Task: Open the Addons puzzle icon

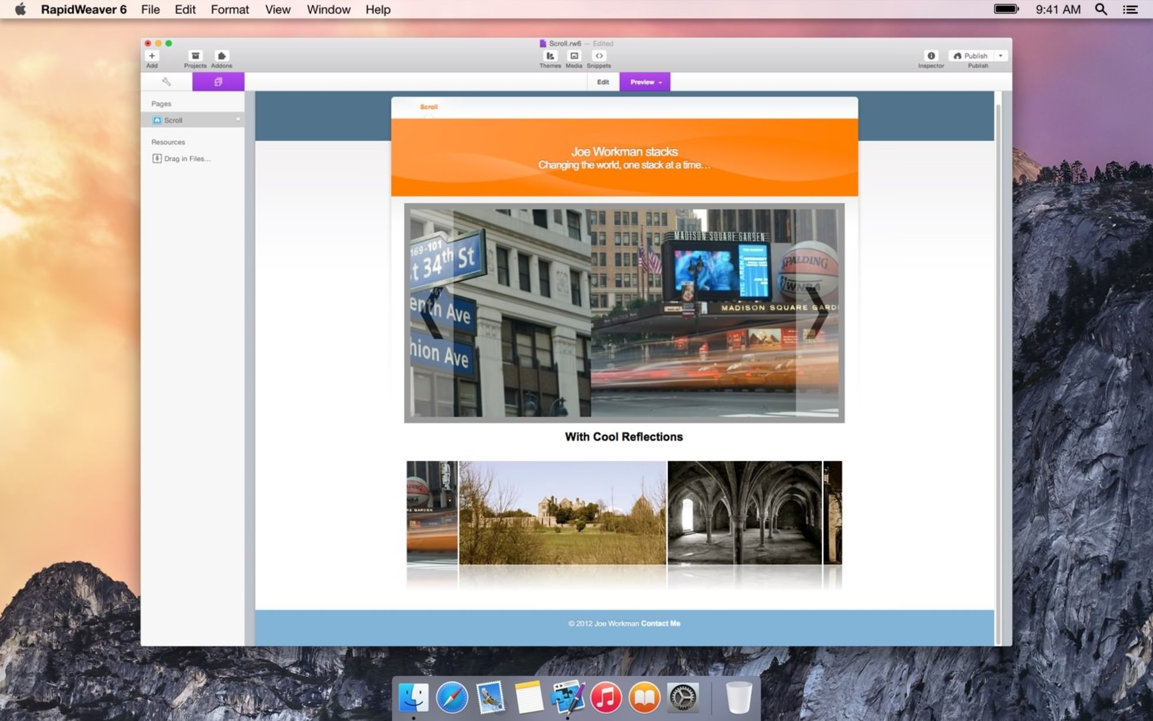Action: (x=221, y=56)
